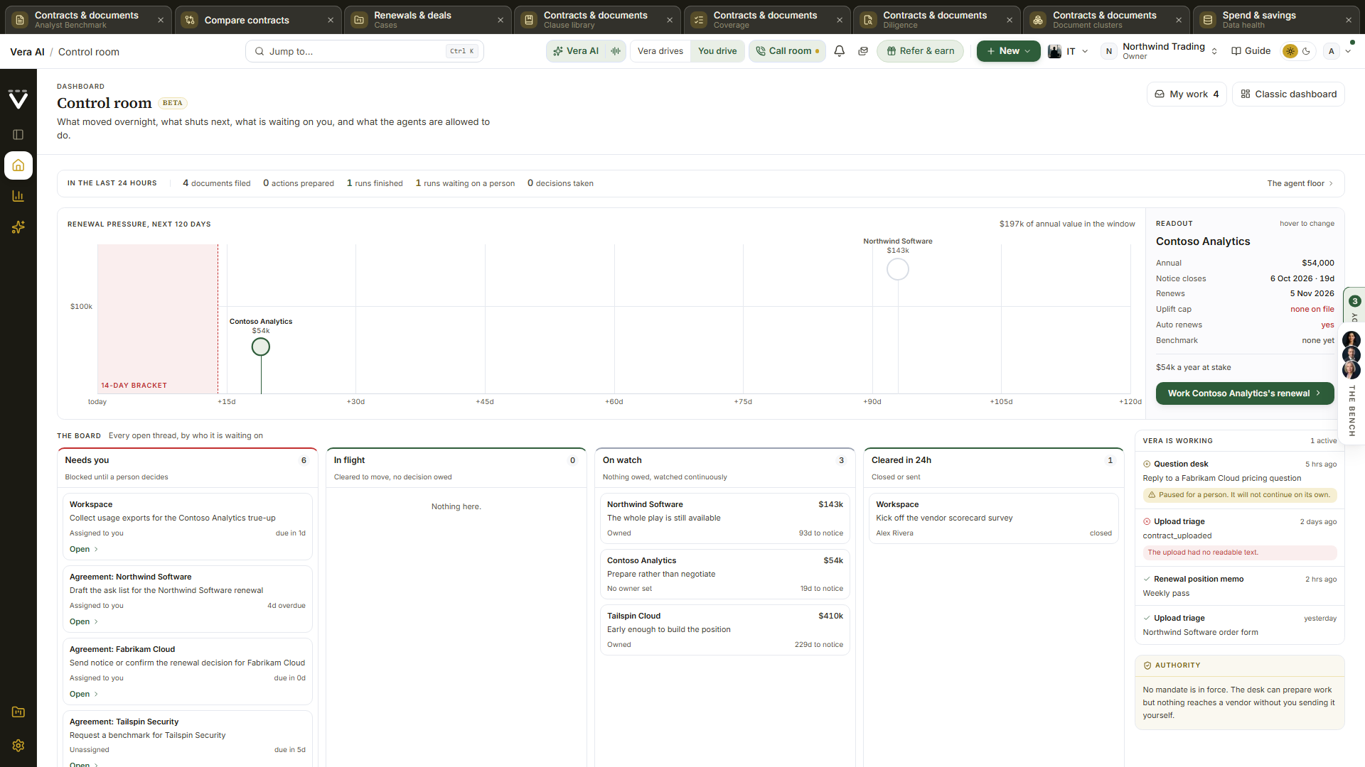The width and height of the screenshot is (1365, 767).
Task: Click the Document clusters tab icon
Action: tap(1038, 20)
